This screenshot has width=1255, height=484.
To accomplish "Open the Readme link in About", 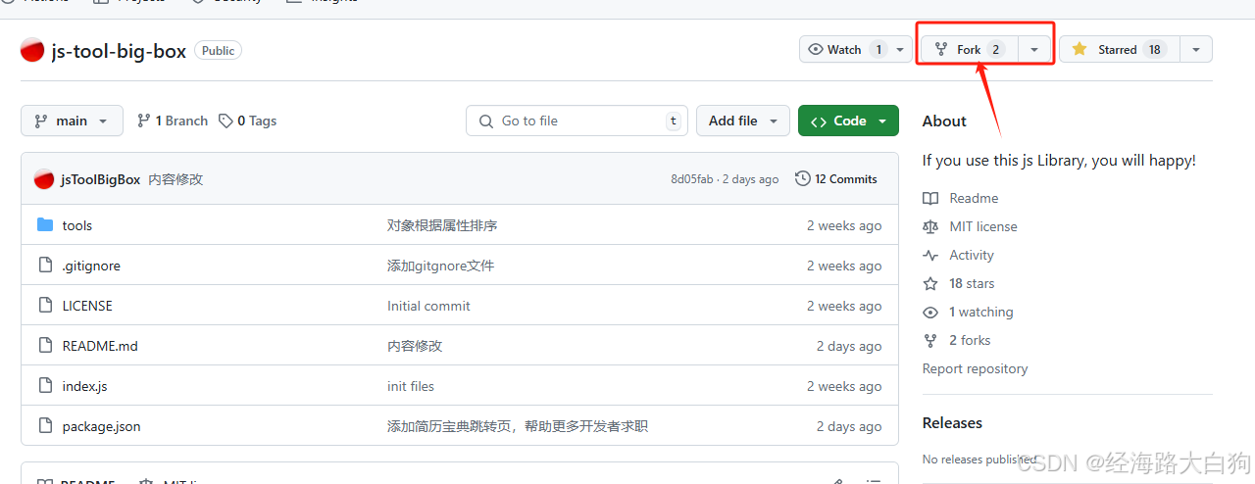I will click(974, 198).
